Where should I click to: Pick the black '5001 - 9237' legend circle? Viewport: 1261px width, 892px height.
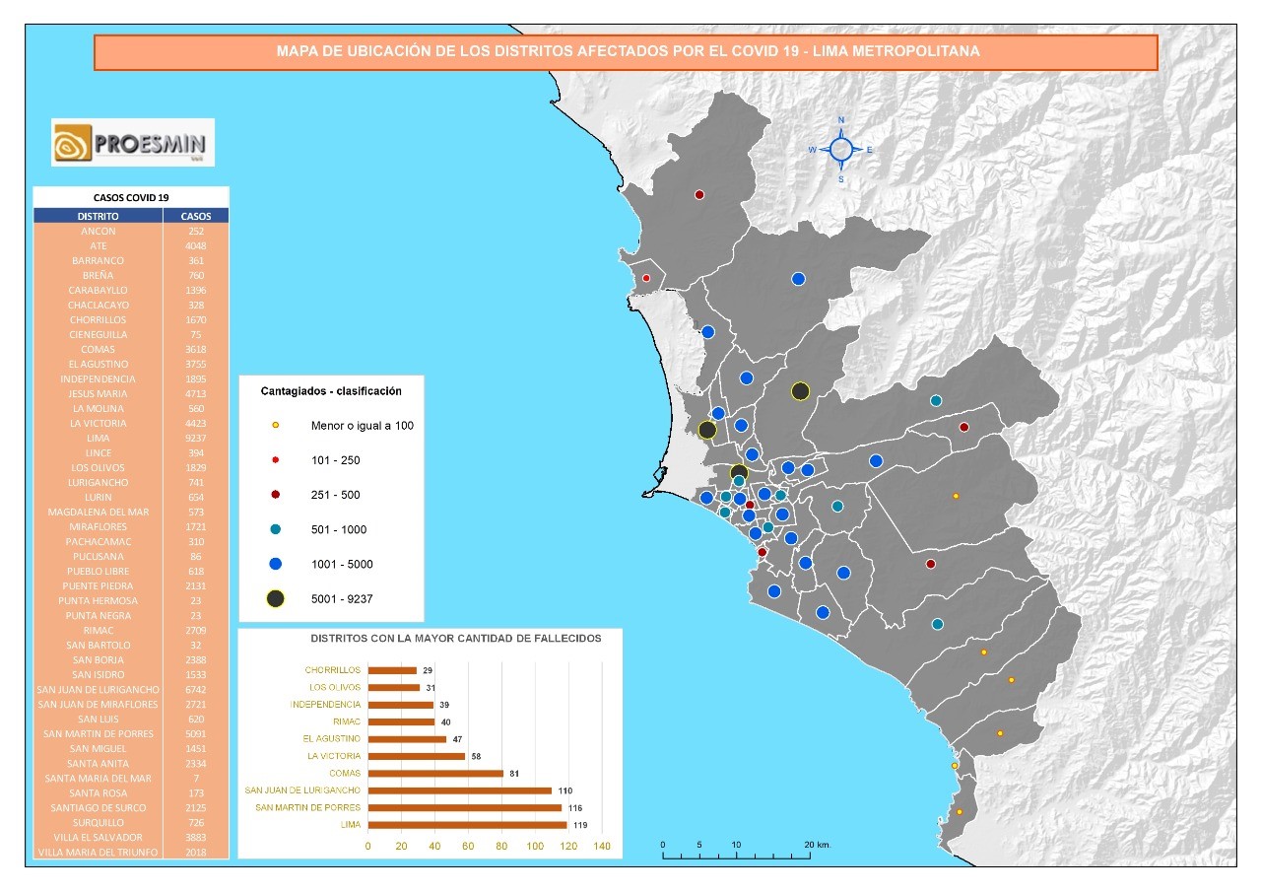(x=276, y=598)
